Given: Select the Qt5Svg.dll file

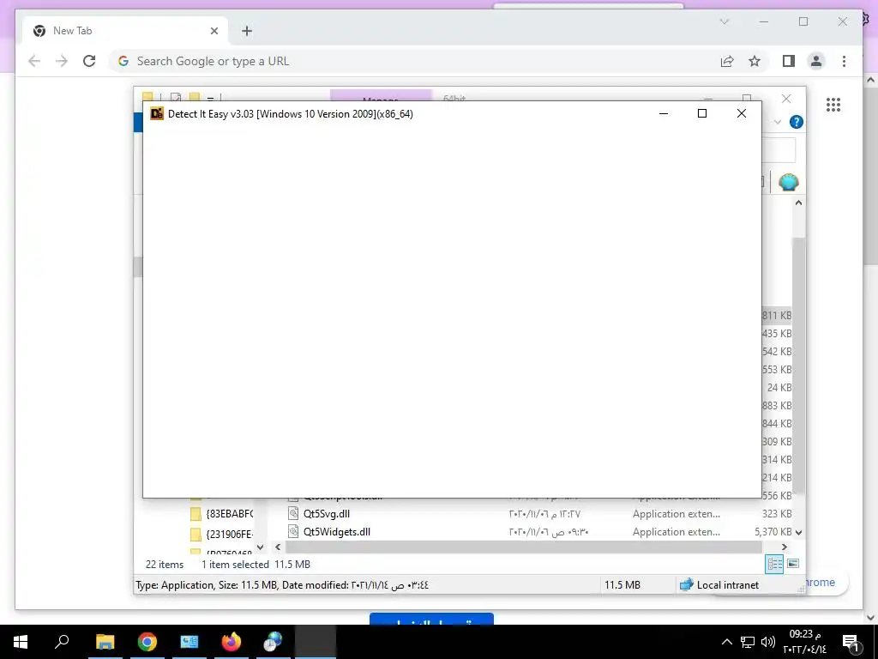Looking at the screenshot, I should (x=327, y=514).
